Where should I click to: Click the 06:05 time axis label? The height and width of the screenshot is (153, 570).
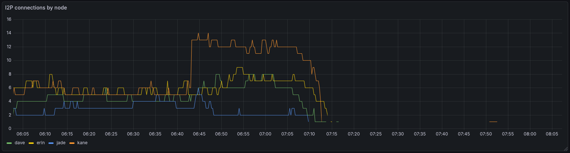point(23,134)
